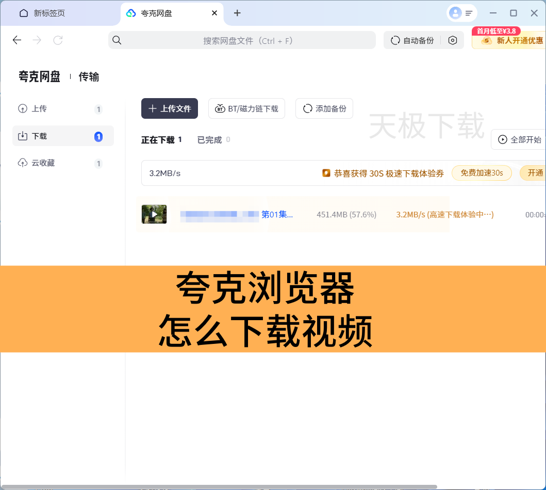Click the coupon icon beside 恭喜获得
Screen dimensions: 546x490
(326, 173)
